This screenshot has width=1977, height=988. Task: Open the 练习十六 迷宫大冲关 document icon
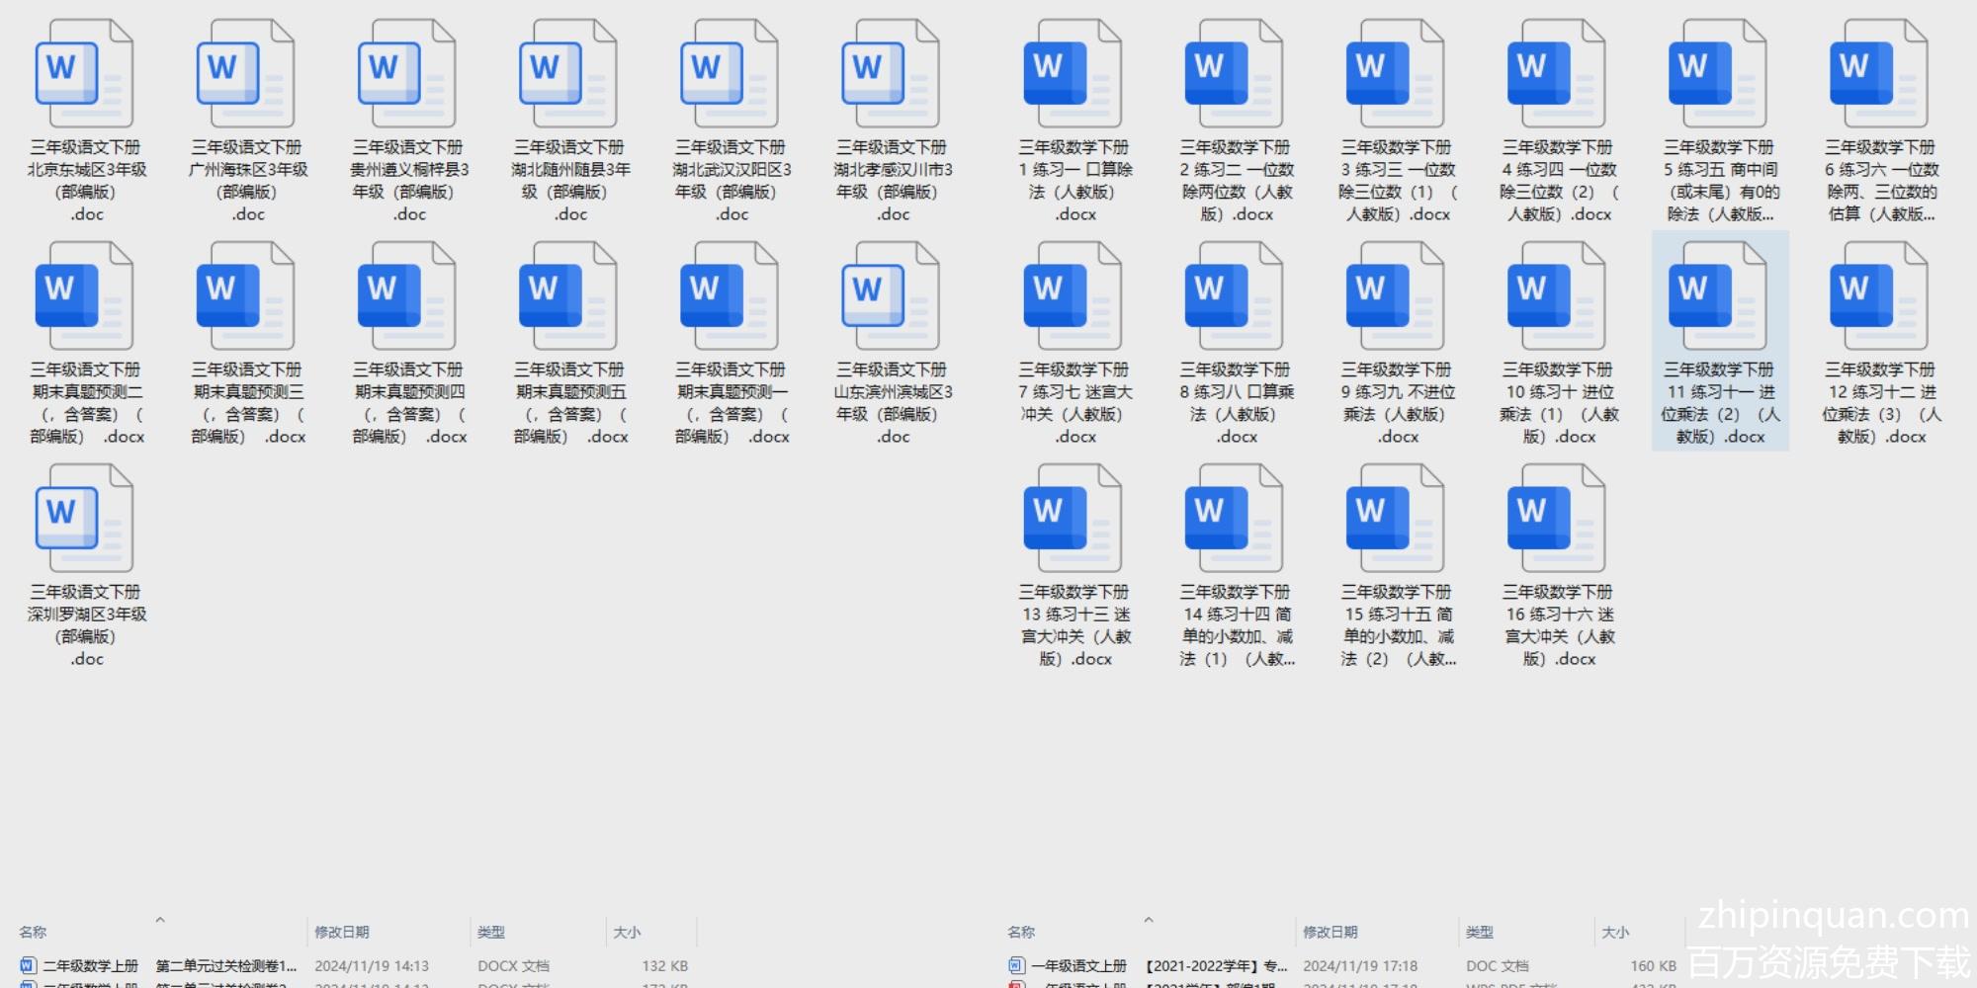(1556, 519)
